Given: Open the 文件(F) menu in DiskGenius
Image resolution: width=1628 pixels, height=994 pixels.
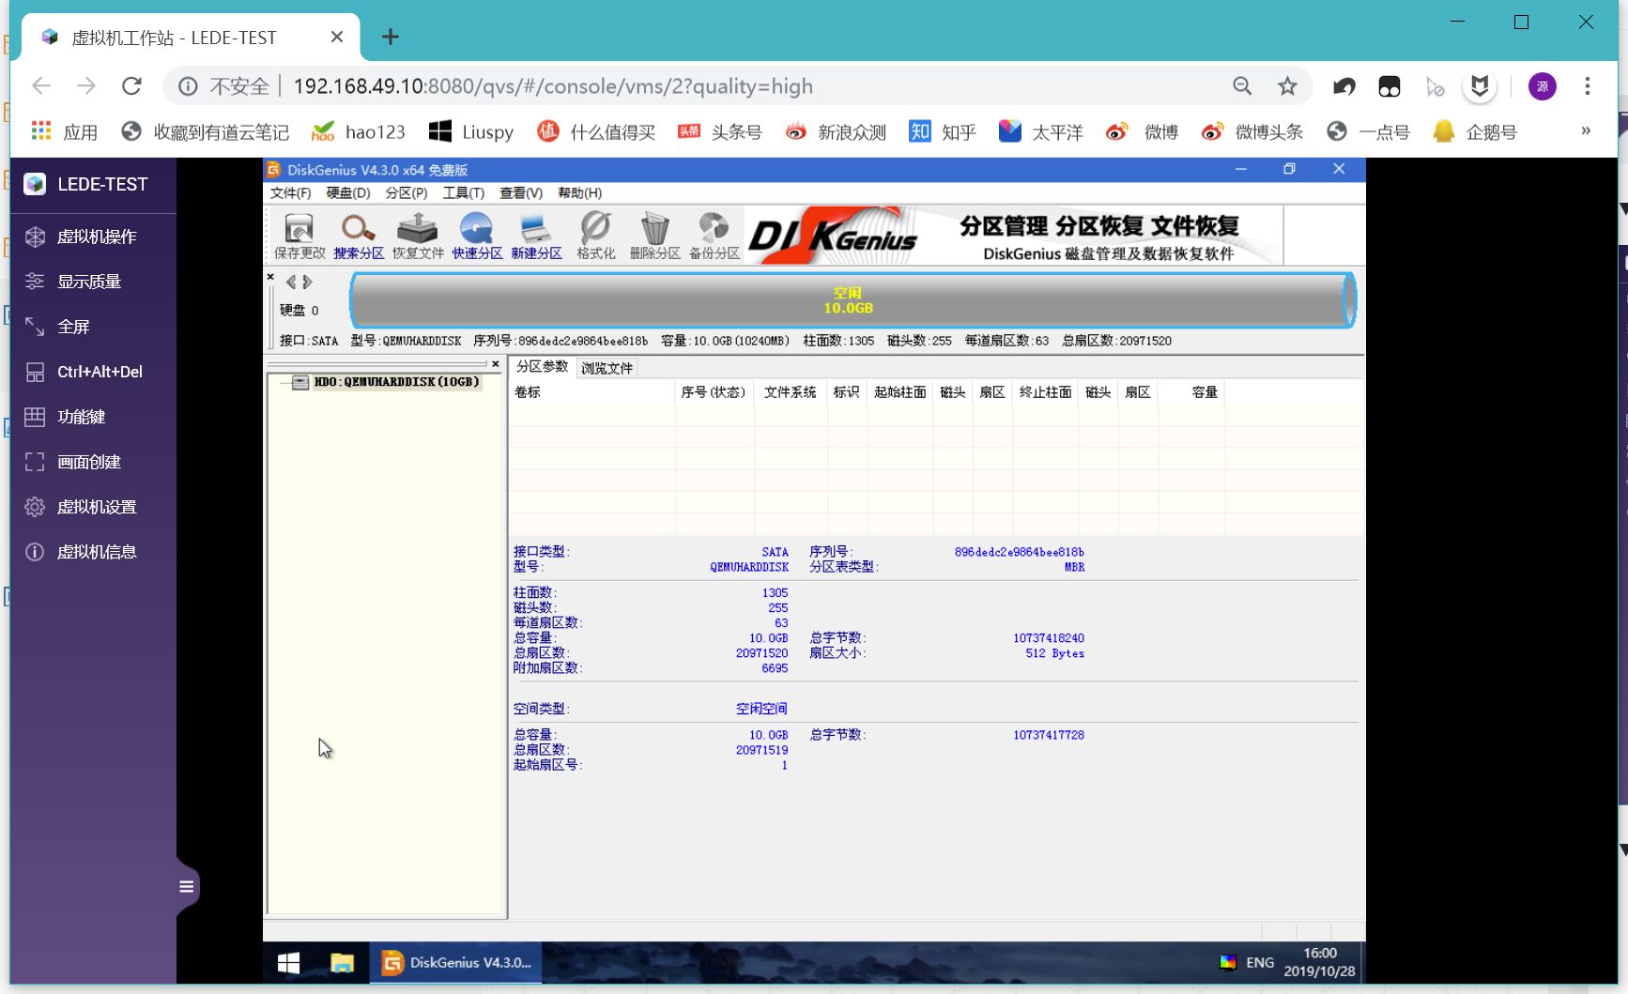Looking at the screenshot, I should [290, 192].
